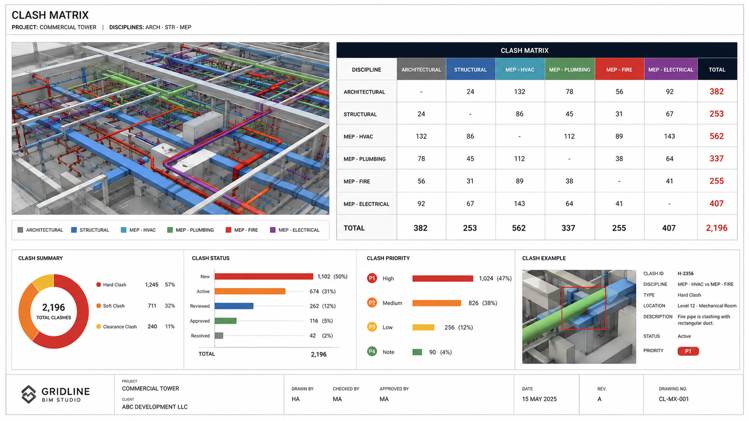Click the orange P2 Medium priority badge
The image size is (749, 421).
(372, 303)
